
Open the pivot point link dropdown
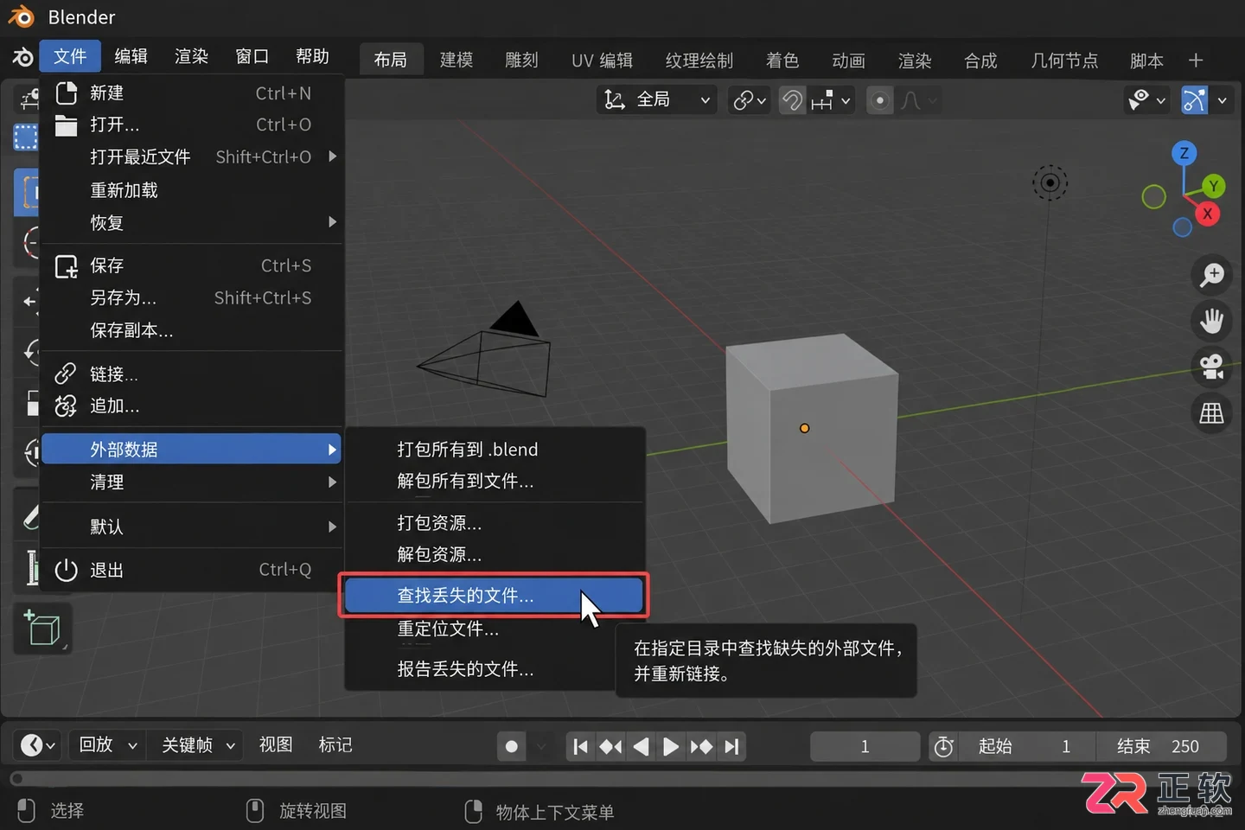coord(749,100)
